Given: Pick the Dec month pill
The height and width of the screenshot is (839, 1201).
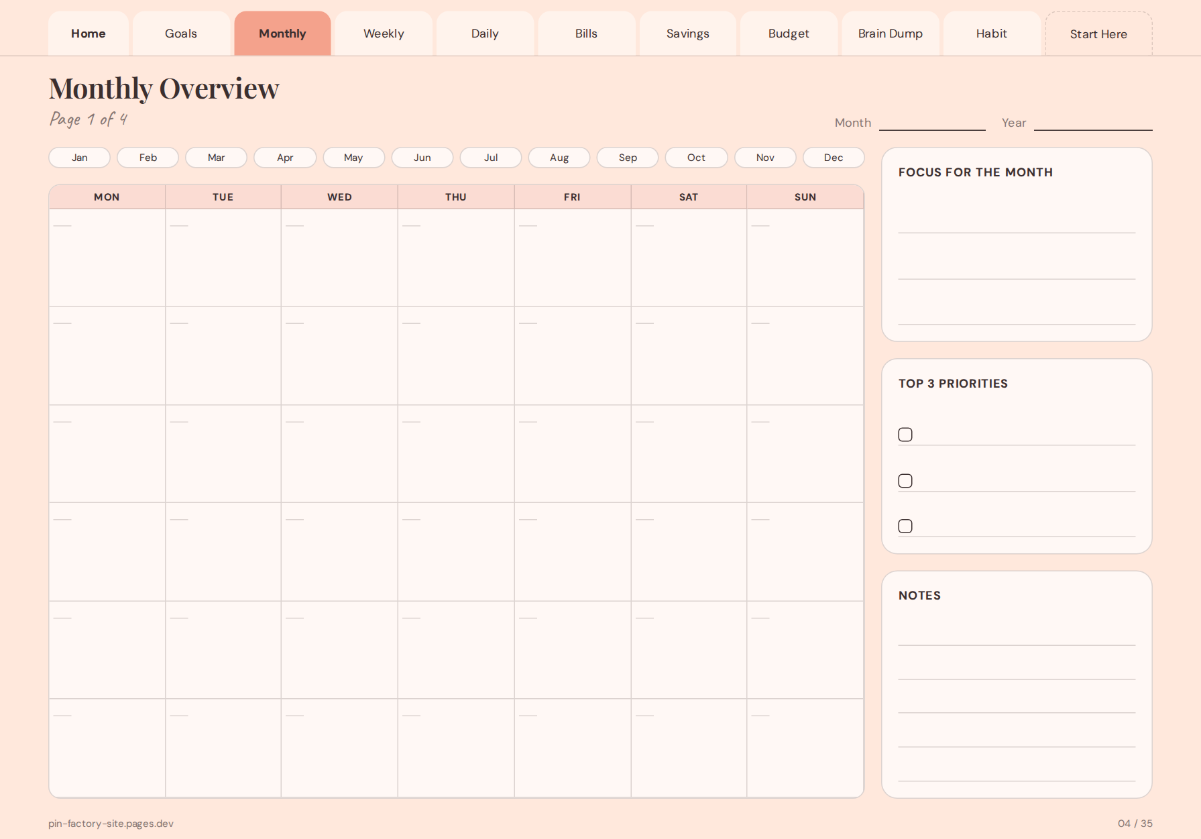Looking at the screenshot, I should 834,158.
